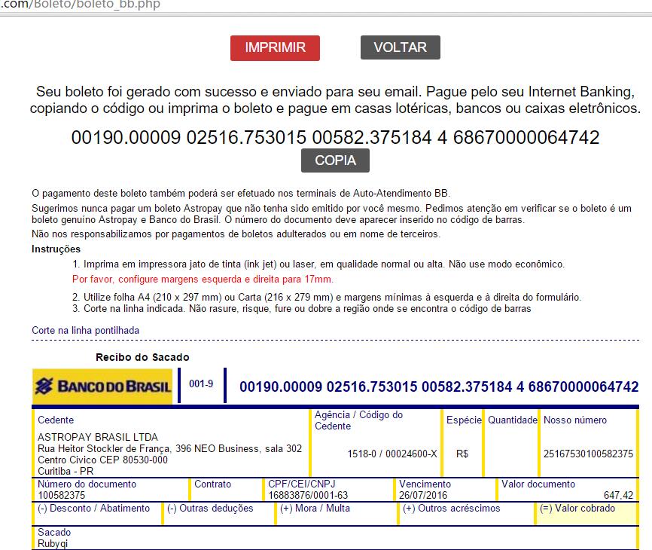
Task: Click the 'Instruções' heading
Action: coord(56,249)
